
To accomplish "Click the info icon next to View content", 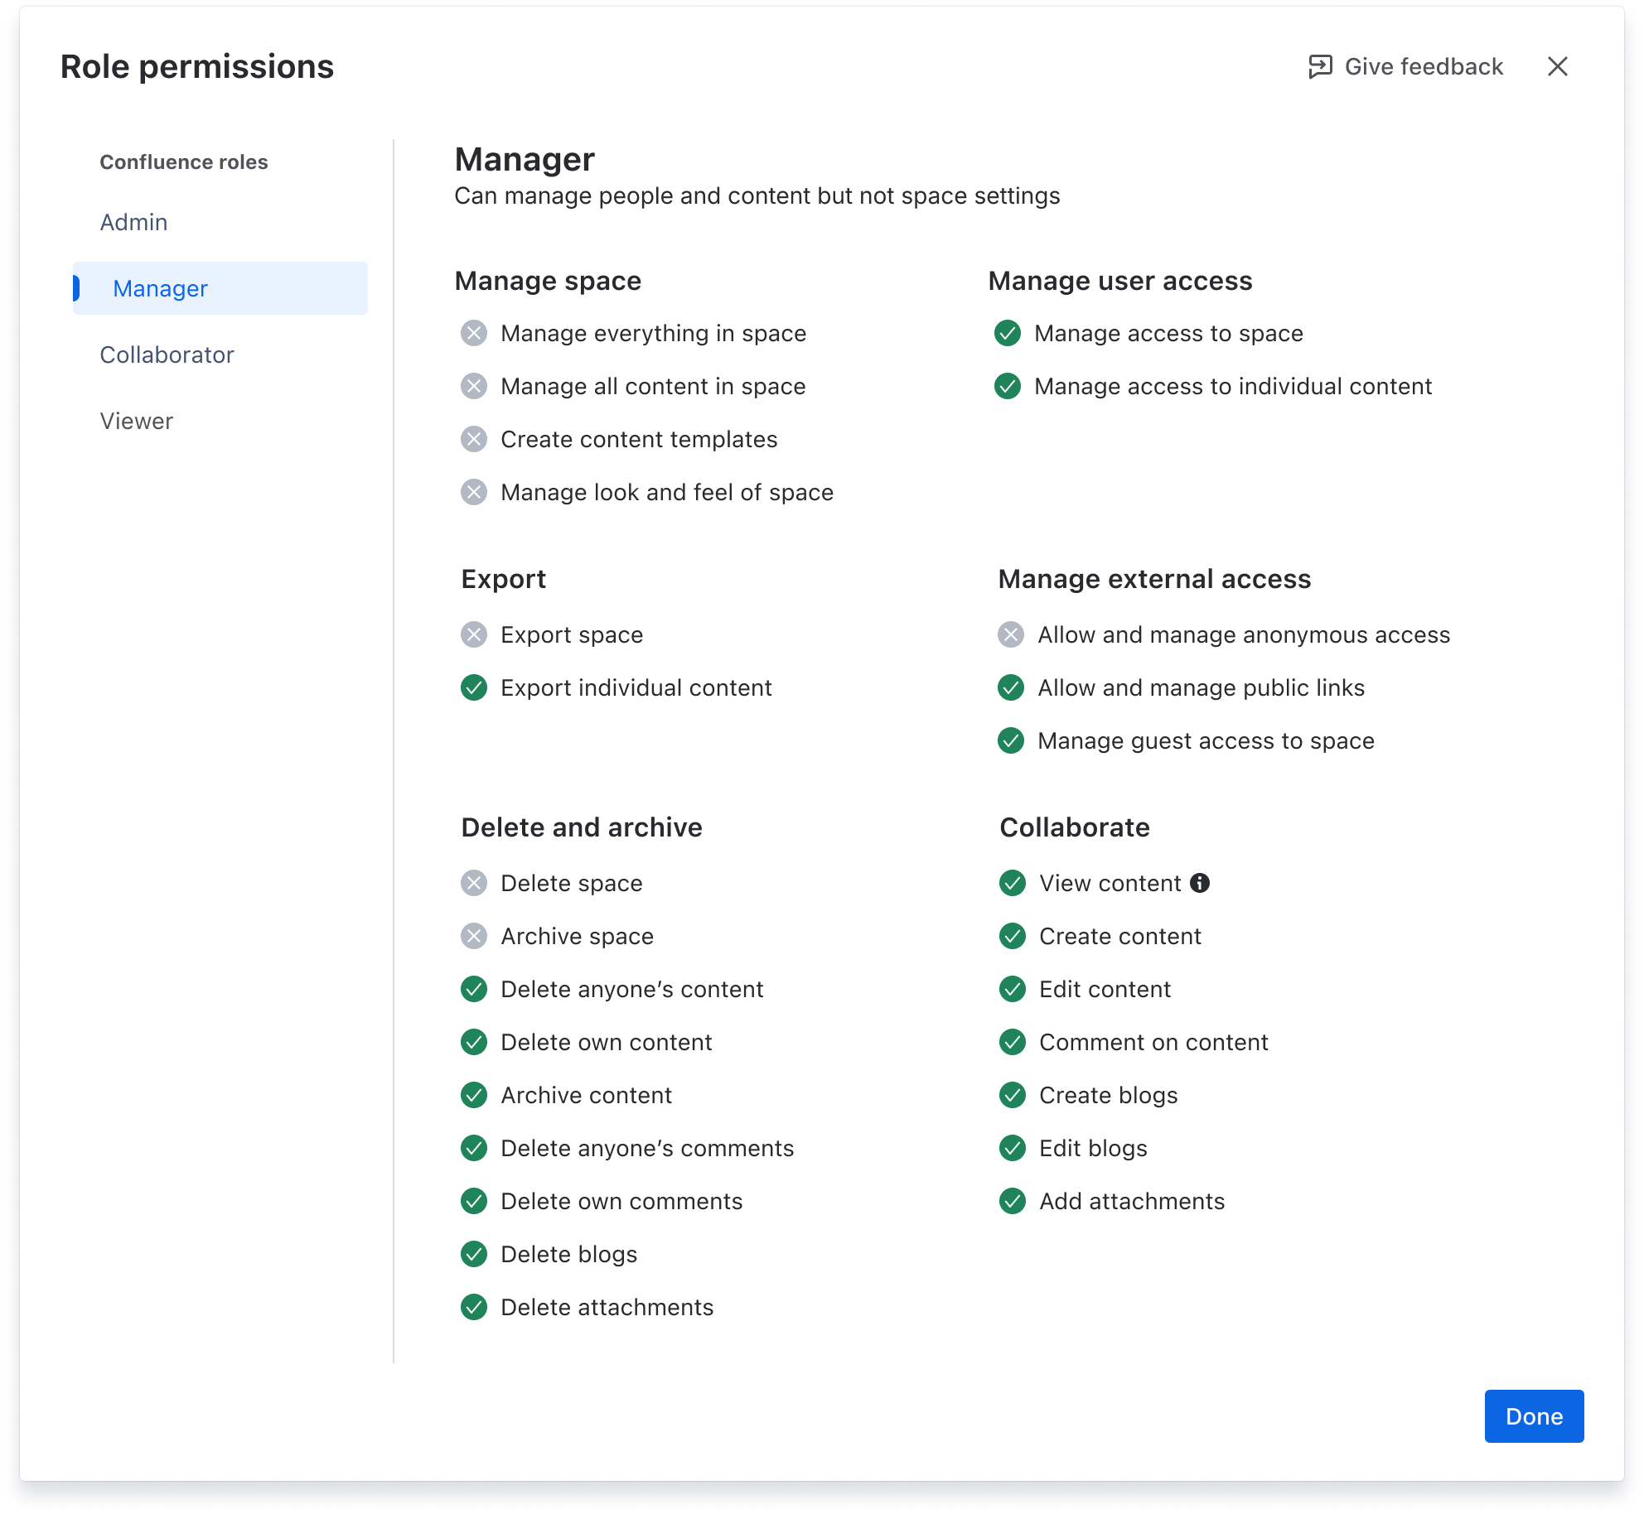I will coord(1199,883).
